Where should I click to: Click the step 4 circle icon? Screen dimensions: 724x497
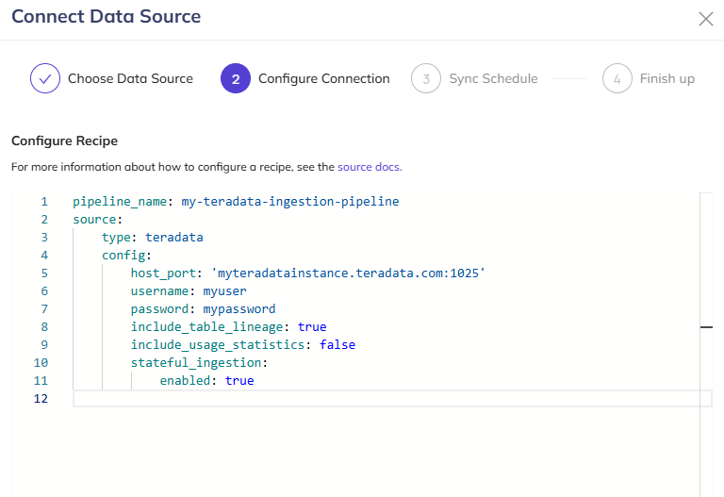point(617,78)
